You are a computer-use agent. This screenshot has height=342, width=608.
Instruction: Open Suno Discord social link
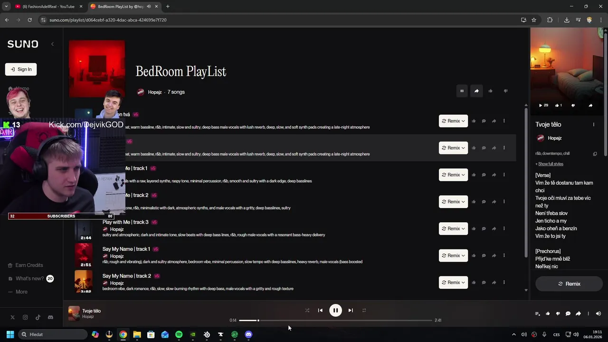(50, 317)
